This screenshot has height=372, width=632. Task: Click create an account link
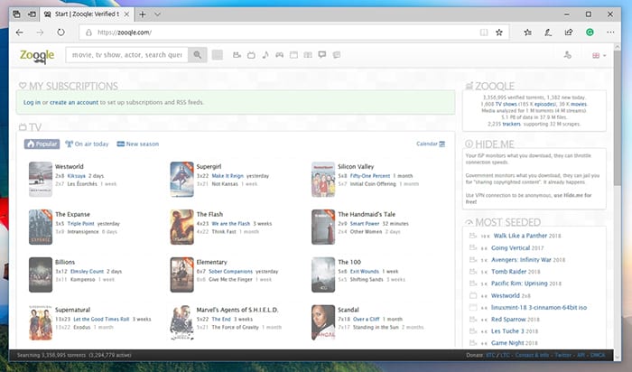click(x=74, y=102)
